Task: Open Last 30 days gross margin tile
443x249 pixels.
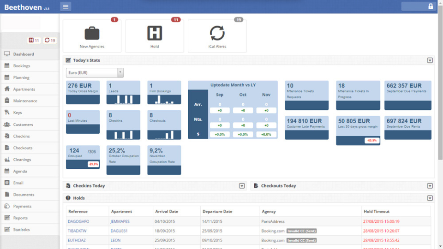Action: (358, 130)
